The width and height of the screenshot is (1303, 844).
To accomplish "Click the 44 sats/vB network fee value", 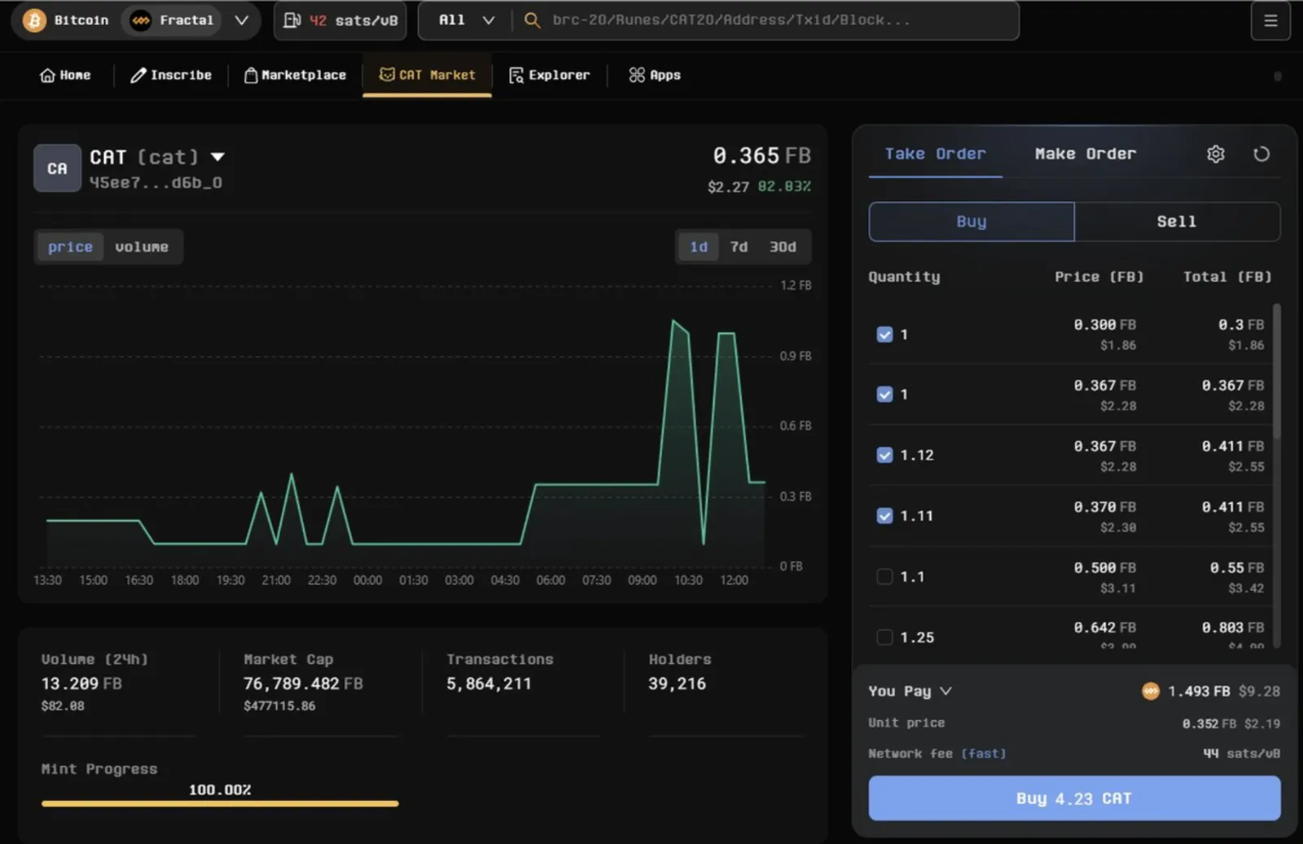I will coord(1242,754).
